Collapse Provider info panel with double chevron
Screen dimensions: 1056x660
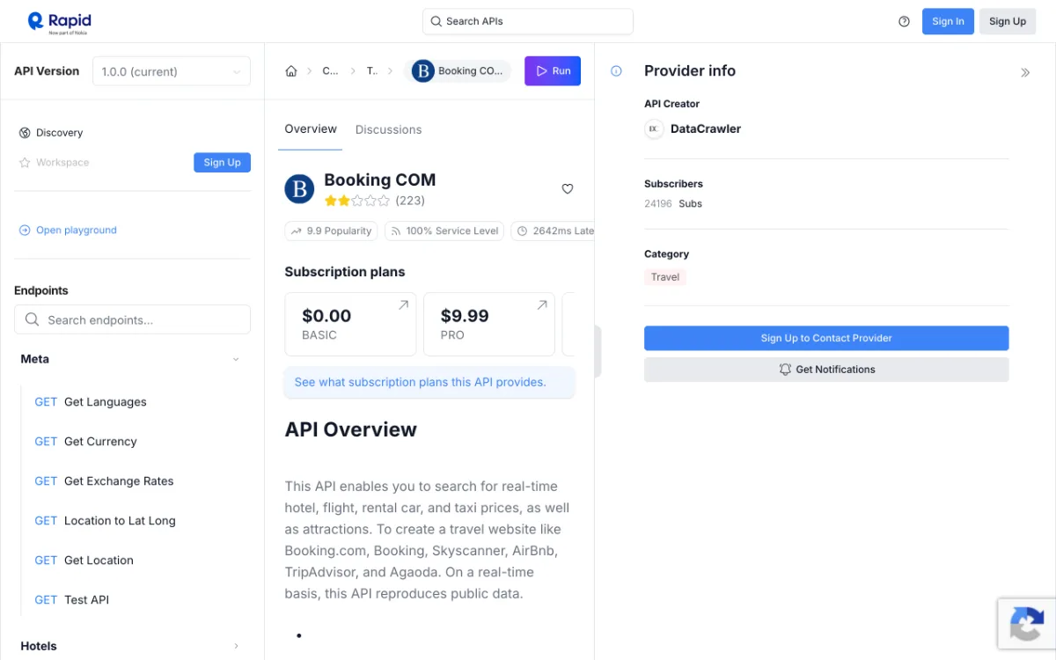[1025, 72]
